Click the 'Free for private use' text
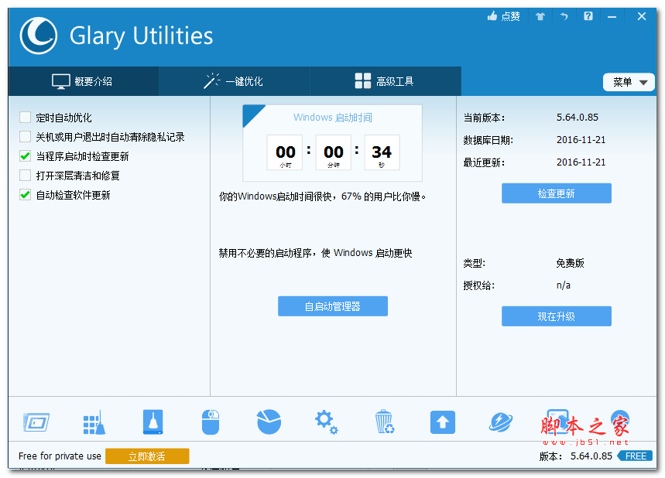The image size is (665, 478). (60, 456)
